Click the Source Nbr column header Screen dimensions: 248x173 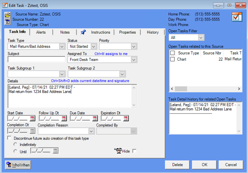212,53
